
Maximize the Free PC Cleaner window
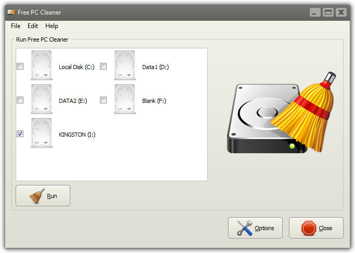(x=328, y=12)
